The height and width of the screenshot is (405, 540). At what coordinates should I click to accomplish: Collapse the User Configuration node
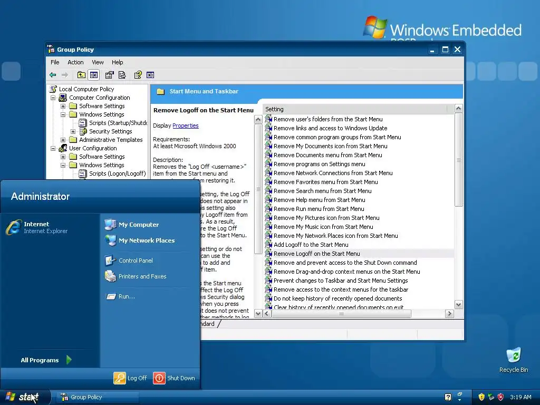[x=53, y=148]
